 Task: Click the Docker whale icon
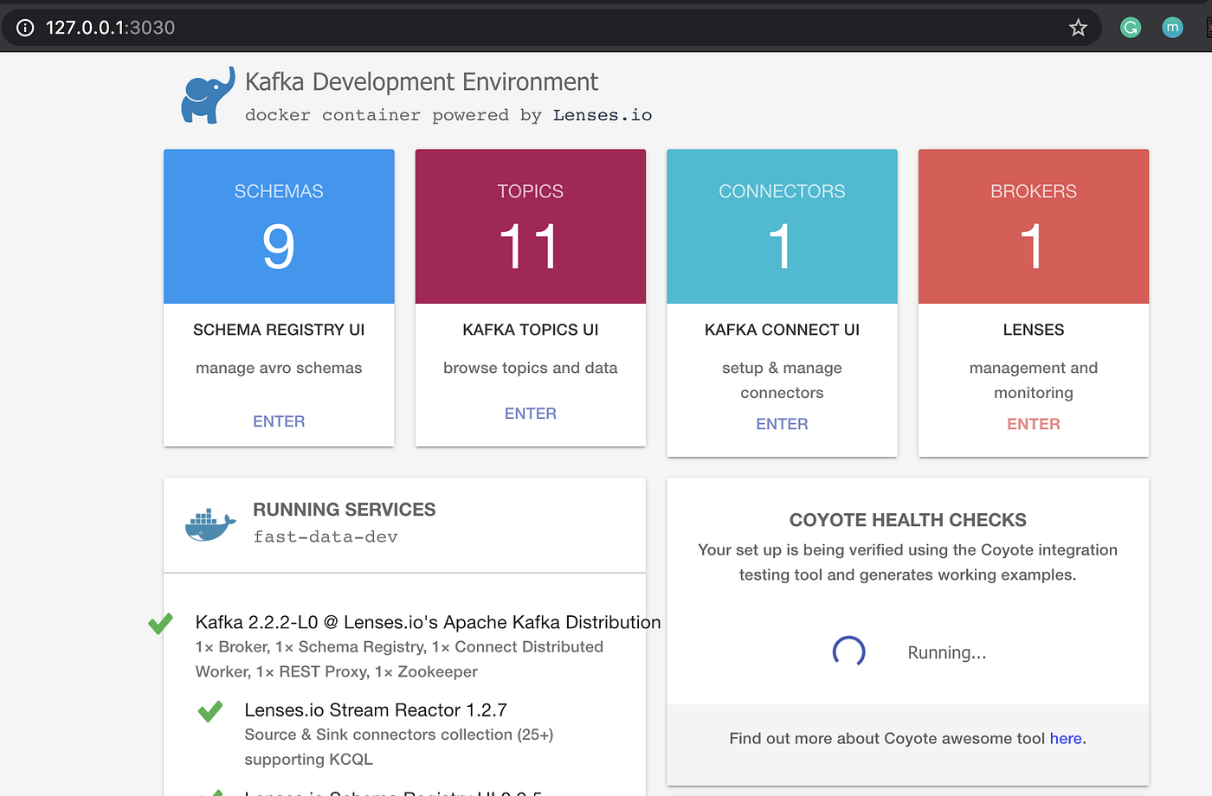tap(210, 524)
